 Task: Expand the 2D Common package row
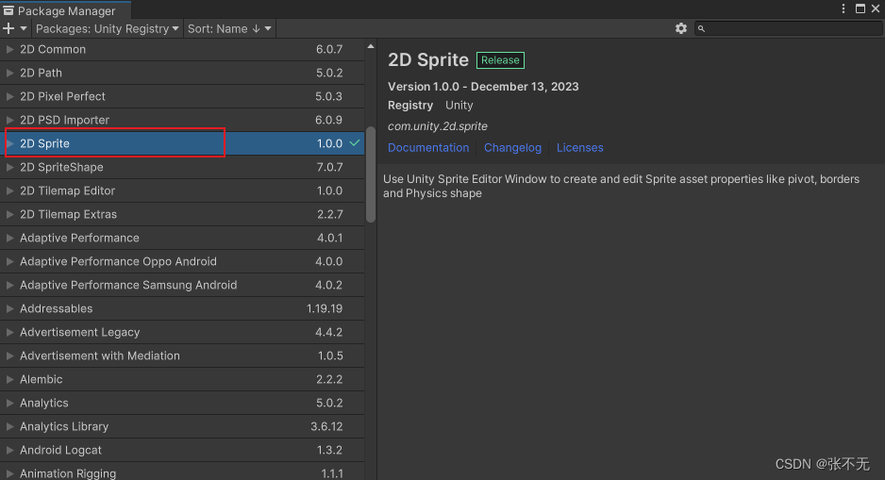9,50
